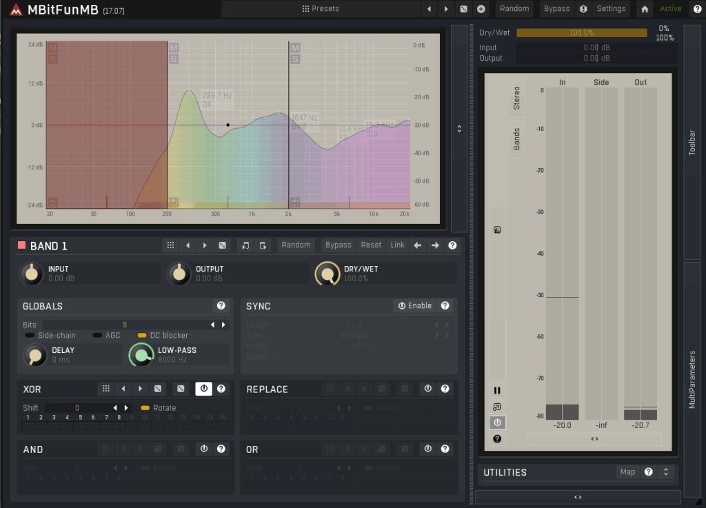Enable the Side-chain option
The image size is (706, 508).
(30, 336)
